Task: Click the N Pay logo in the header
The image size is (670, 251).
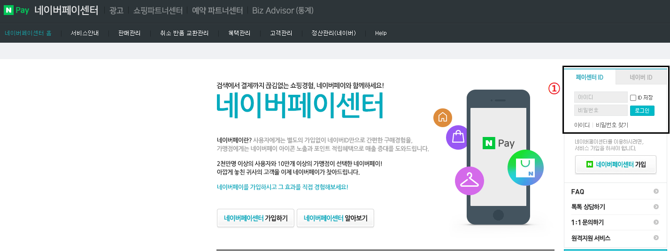Action: coord(16,10)
